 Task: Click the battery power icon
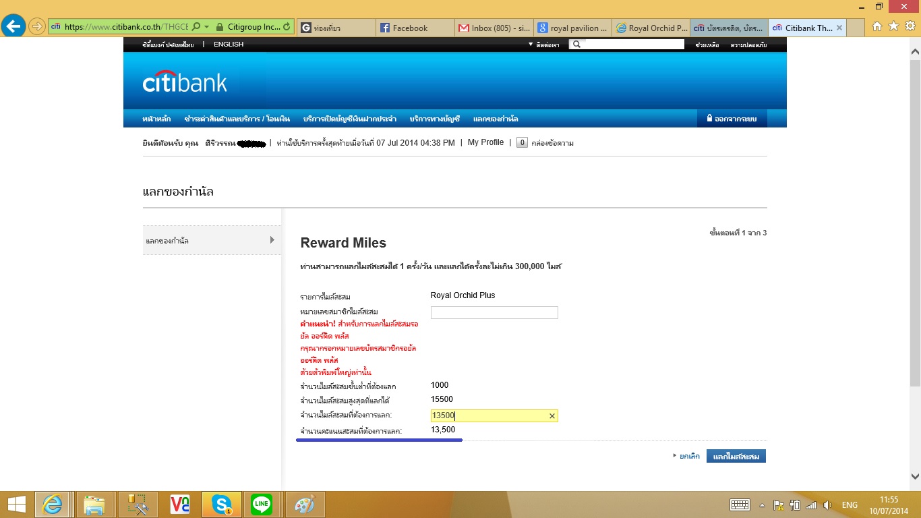[794, 505]
